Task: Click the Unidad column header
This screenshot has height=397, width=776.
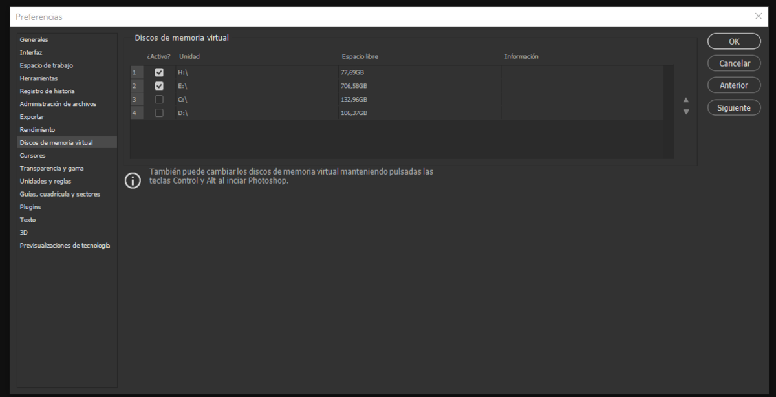Action: [x=189, y=56]
